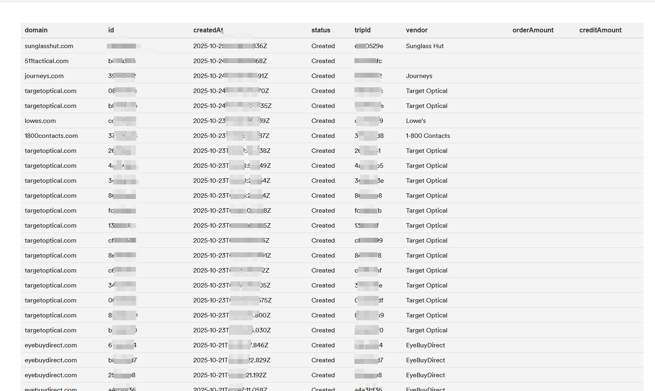Select the 1-800 Contacts vendor cell
Viewport: 655px width, 391px height.
[428, 136]
